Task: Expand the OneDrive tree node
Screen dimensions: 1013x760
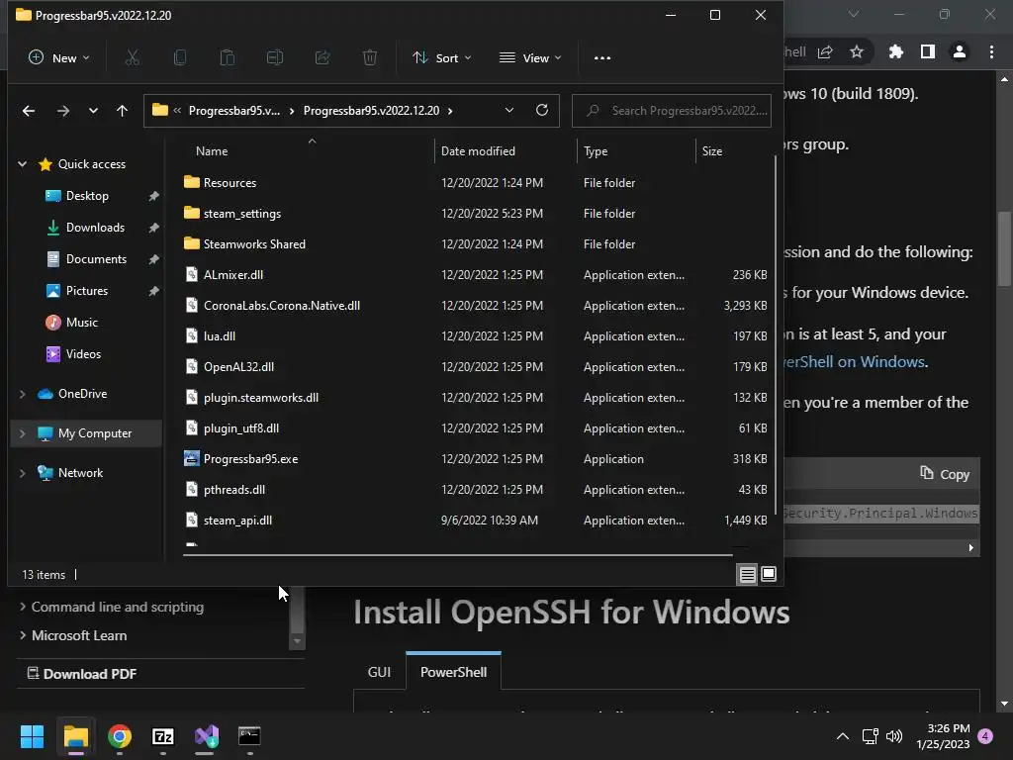Action: pyautogui.click(x=23, y=394)
